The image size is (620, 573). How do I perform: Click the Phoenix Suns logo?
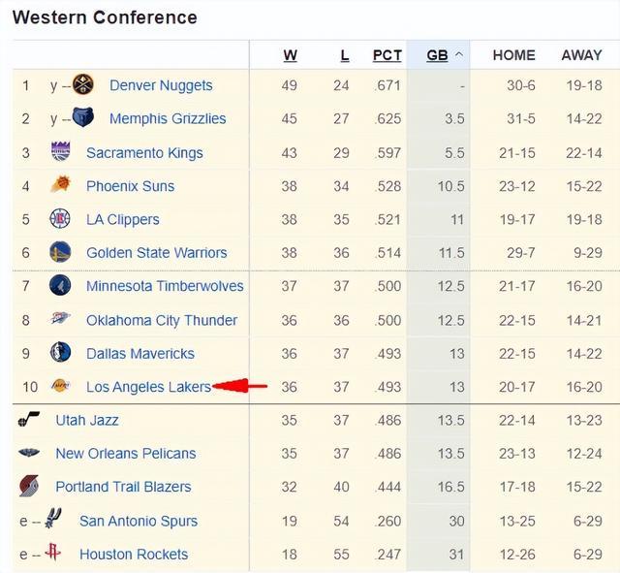[60, 185]
